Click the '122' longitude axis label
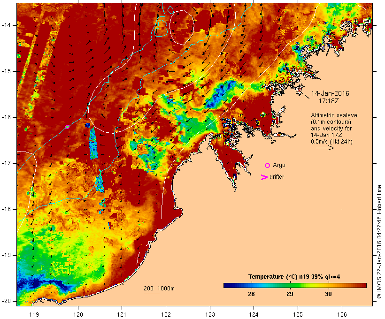This screenshot has height=319, width=385. (x=166, y=314)
